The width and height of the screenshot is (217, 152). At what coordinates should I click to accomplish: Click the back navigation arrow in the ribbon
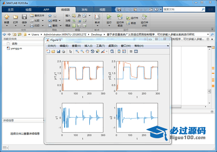[x=50, y=16]
